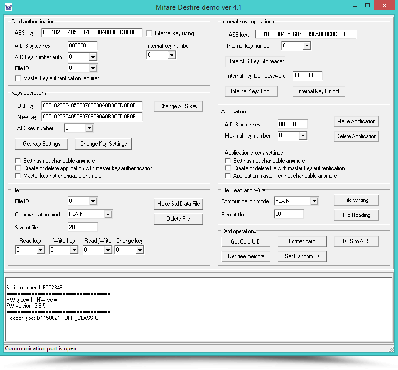Open Maximal key number dropdown
Viewport: 398px width, 370px height.
pyautogui.click(x=303, y=136)
